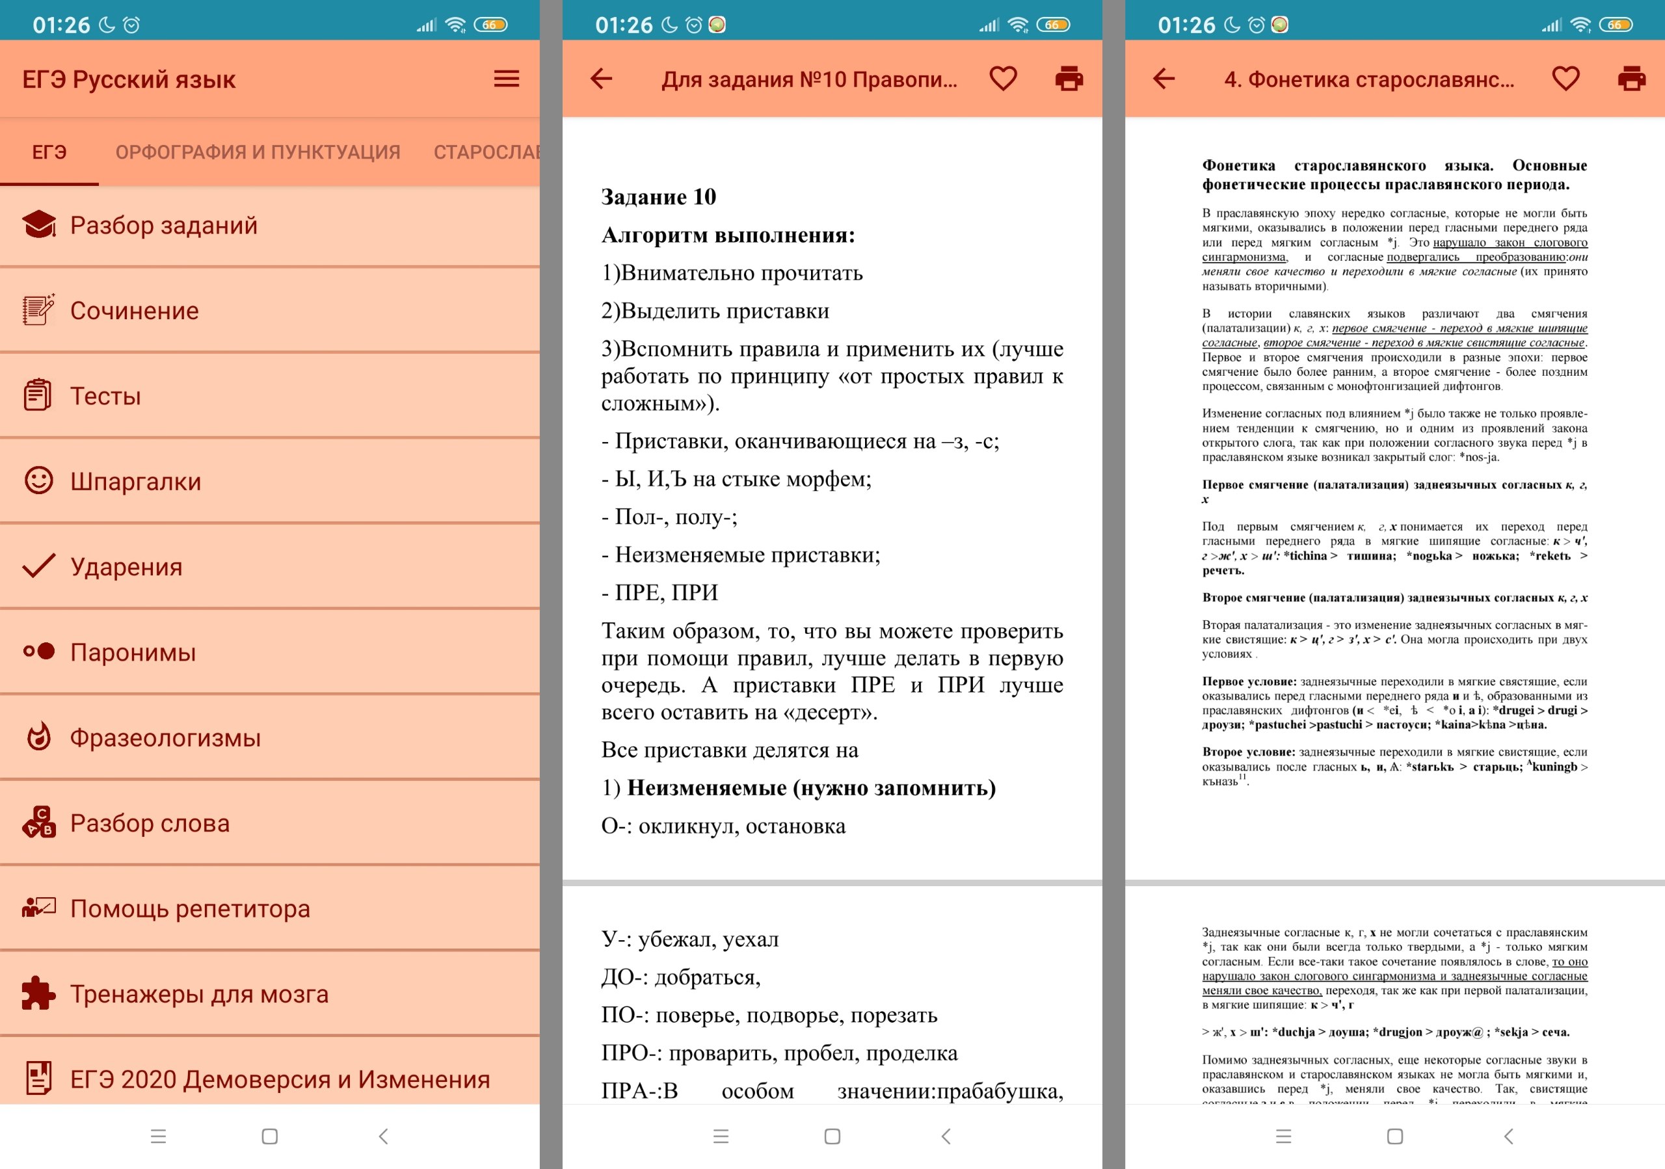Print the Задание №10 document

tap(1069, 78)
